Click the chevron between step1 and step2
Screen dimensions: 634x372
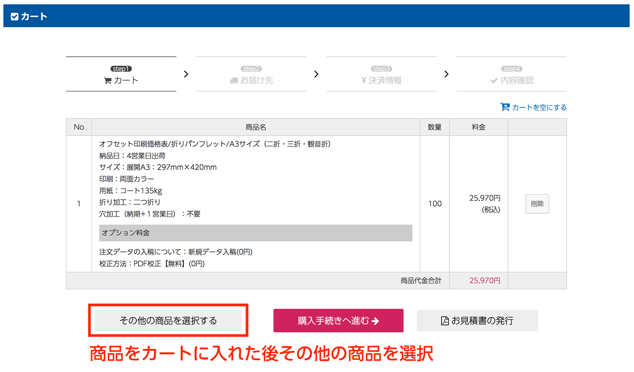point(186,74)
